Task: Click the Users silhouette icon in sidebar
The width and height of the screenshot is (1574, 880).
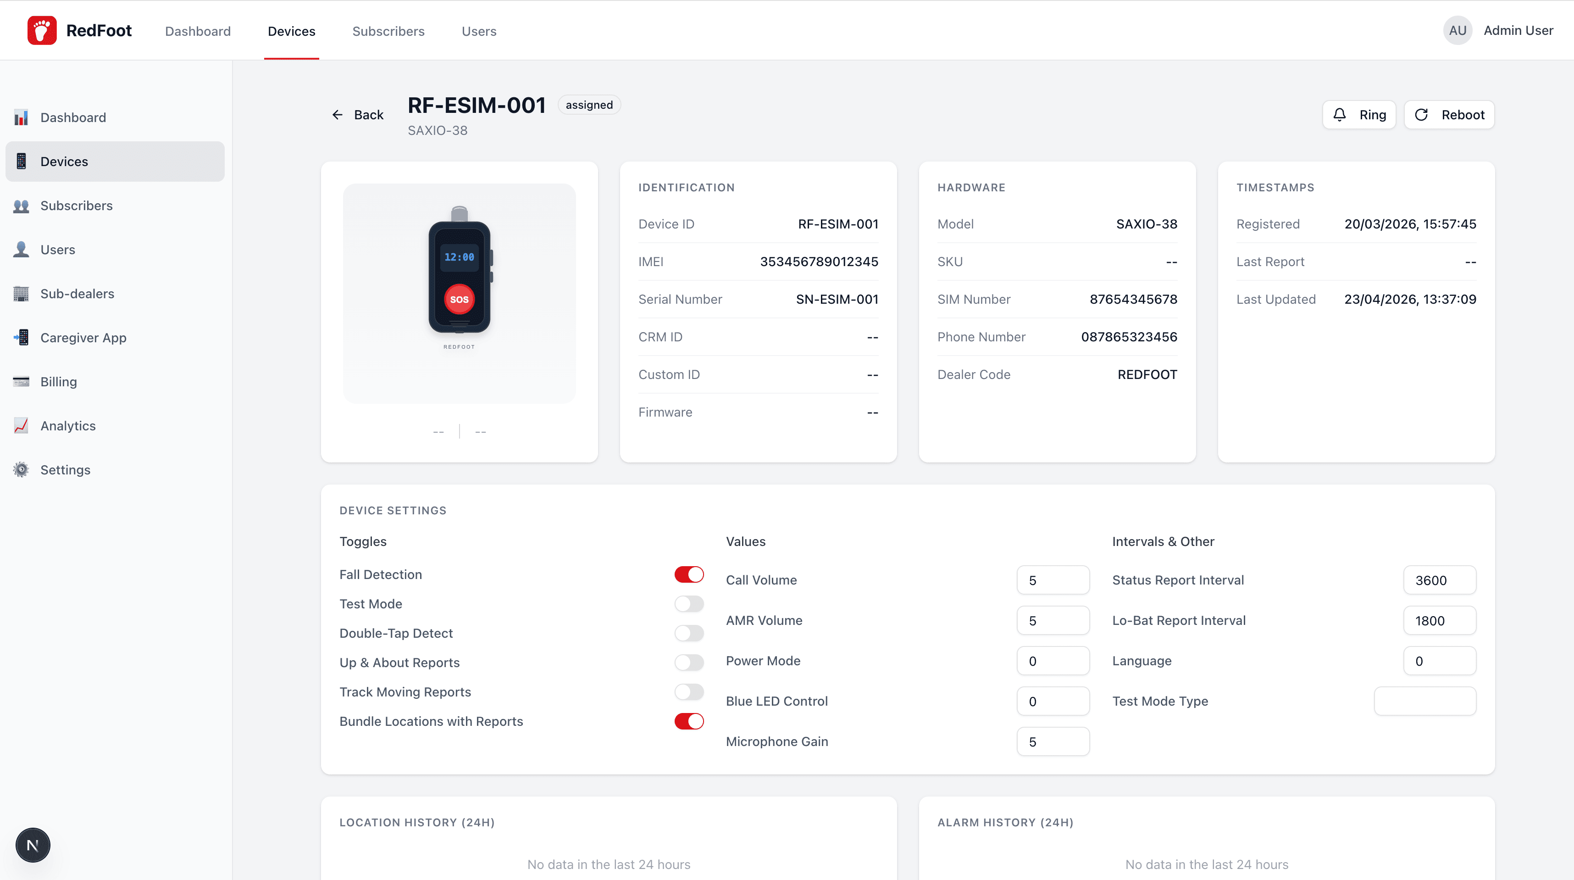Action: 21,249
